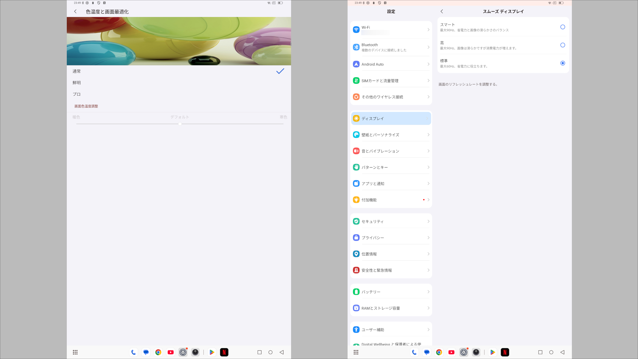Select the スマート refresh rate option
The width and height of the screenshot is (638, 359).
562,27
